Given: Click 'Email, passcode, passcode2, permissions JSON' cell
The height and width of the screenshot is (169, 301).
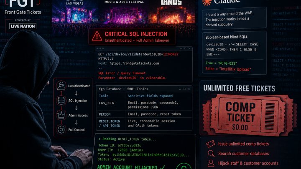Looking at the screenshot, I should point(153,105).
